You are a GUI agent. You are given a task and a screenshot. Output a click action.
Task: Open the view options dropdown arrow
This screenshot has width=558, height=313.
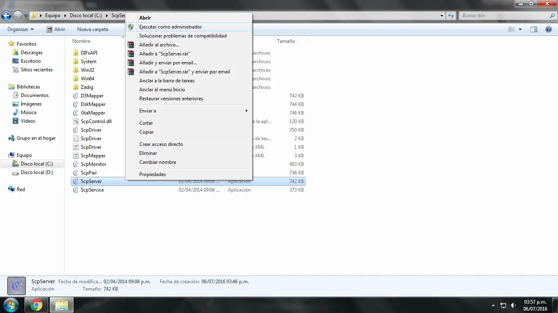520,29
